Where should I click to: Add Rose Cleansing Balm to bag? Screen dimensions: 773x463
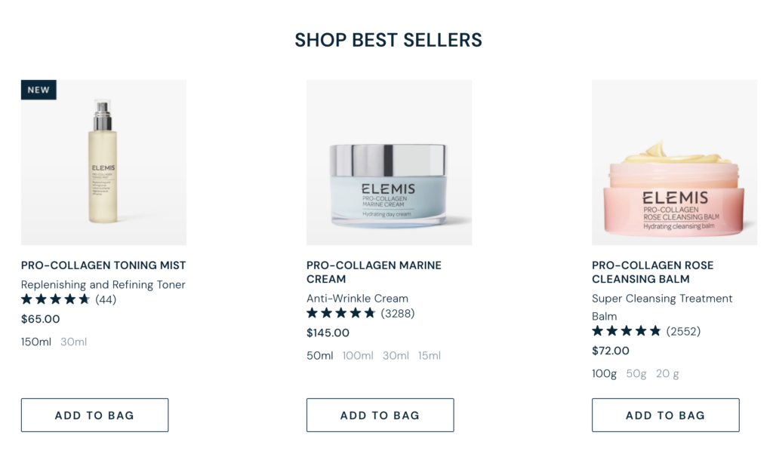tap(665, 415)
